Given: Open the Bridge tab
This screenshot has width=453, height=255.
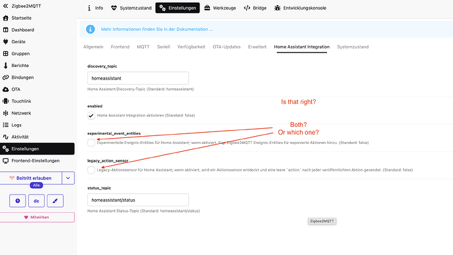Looking at the screenshot, I should [255, 8].
